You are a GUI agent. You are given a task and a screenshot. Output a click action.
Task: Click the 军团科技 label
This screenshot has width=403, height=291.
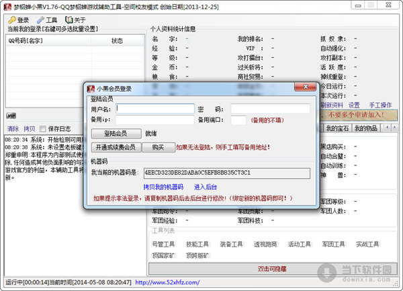[251, 220]
